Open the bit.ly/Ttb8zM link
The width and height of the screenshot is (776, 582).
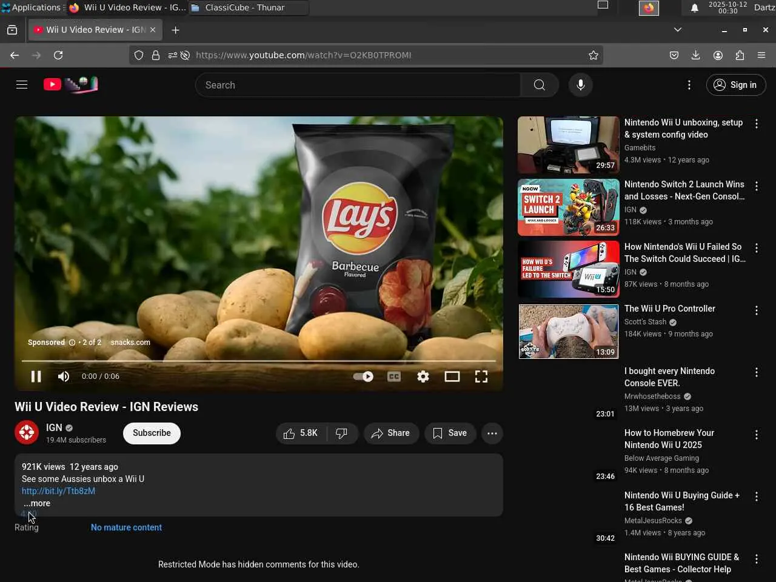pos(58,491)
